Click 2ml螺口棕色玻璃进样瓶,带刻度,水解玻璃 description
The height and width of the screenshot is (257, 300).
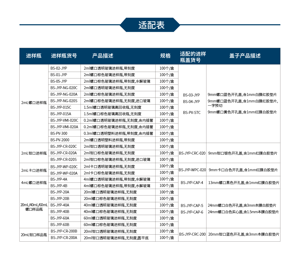pos(117,81)
